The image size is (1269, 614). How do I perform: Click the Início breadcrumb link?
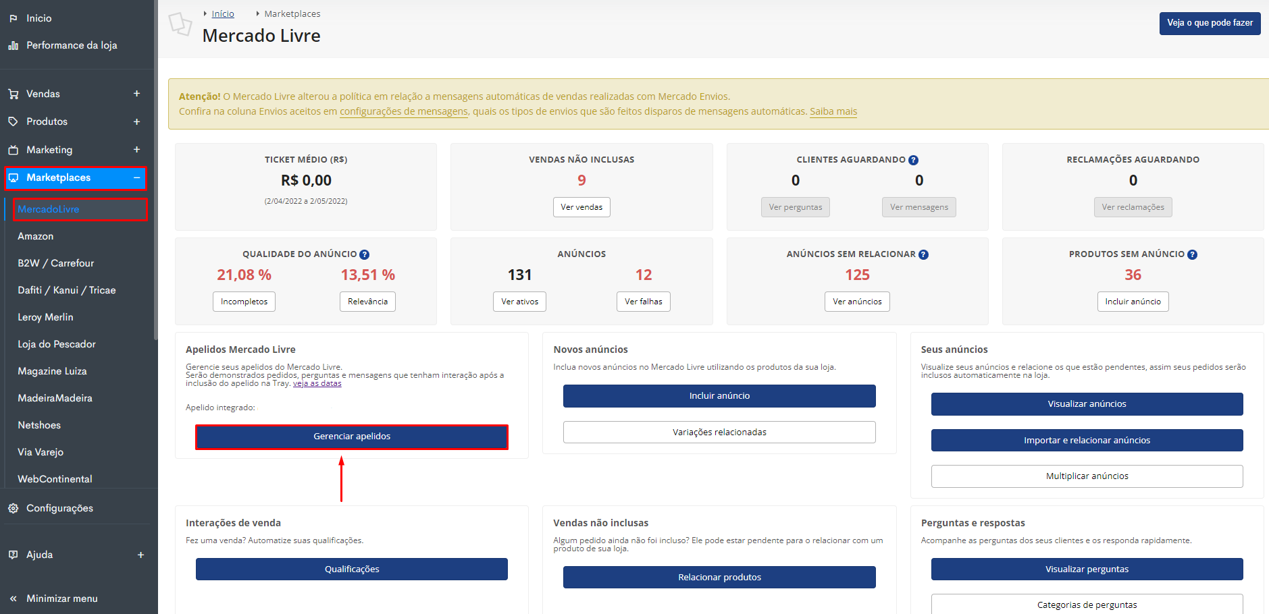223,13
